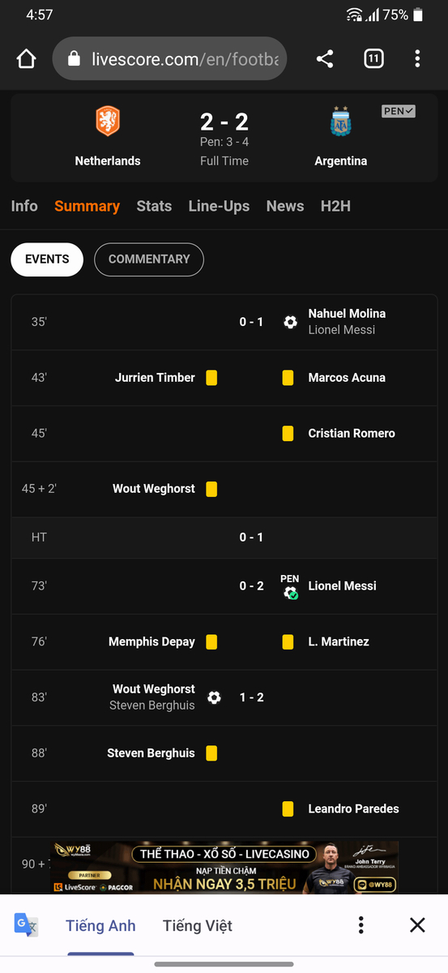Open the Line-Ups tab
Image resolution: width=448 pixels, height=973 pixels.
(219, 206)
